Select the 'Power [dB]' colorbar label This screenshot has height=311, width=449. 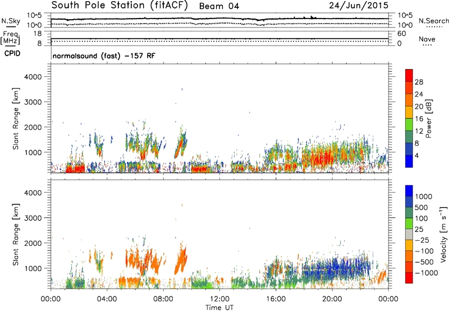point(428,118)
